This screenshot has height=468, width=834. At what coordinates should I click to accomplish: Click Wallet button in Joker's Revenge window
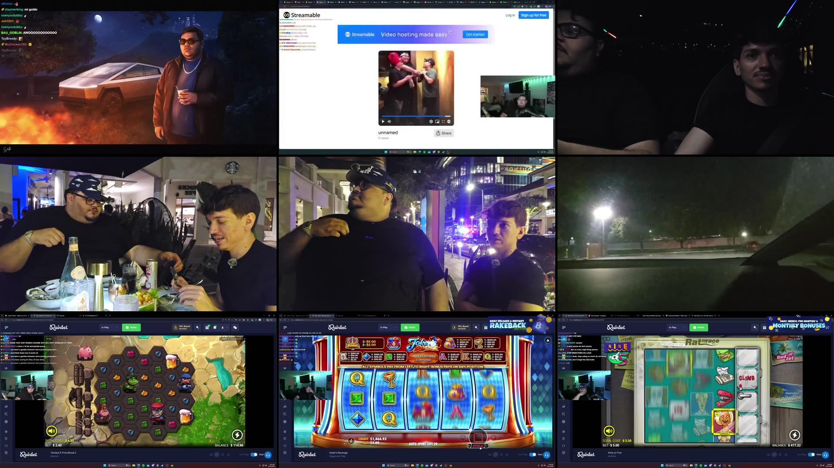click(410, 327)
